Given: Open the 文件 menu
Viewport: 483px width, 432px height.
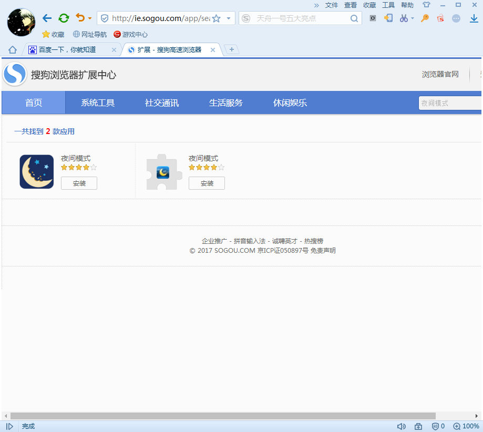Looking at the screenshot, I should (x=332, y=5).
